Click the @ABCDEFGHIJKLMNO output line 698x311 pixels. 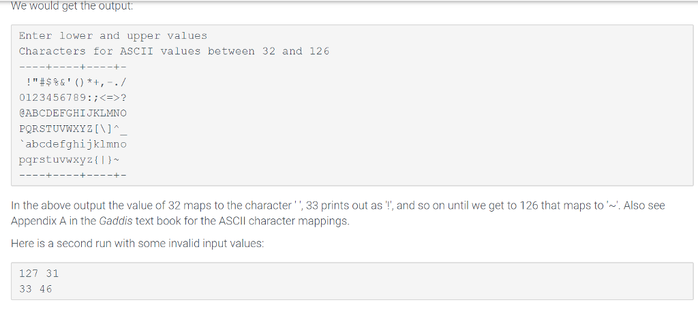click(73, 113)
